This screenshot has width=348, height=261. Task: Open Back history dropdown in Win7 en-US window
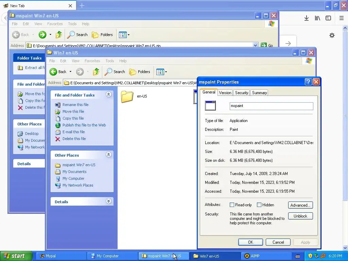coord(70,72)
